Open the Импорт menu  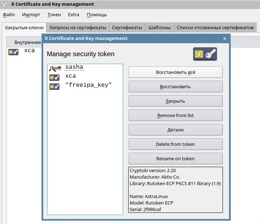pos(31,15)
